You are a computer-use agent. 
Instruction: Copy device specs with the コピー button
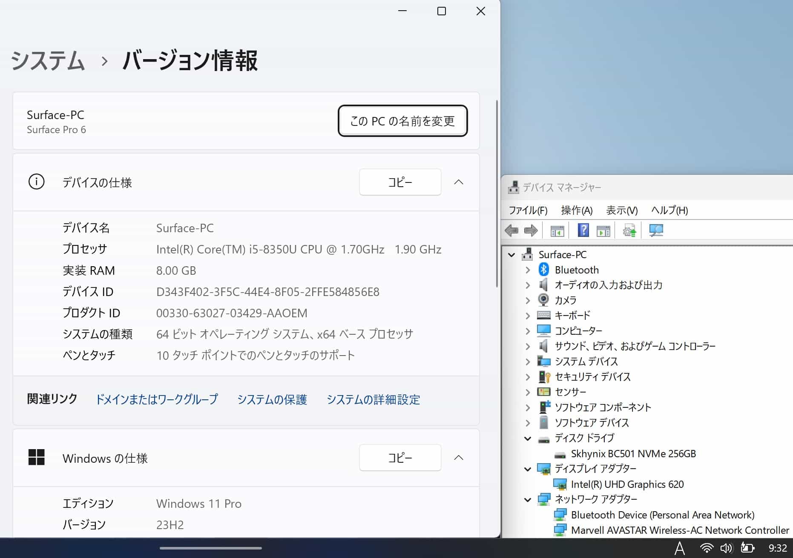click(x=400, y=182)
